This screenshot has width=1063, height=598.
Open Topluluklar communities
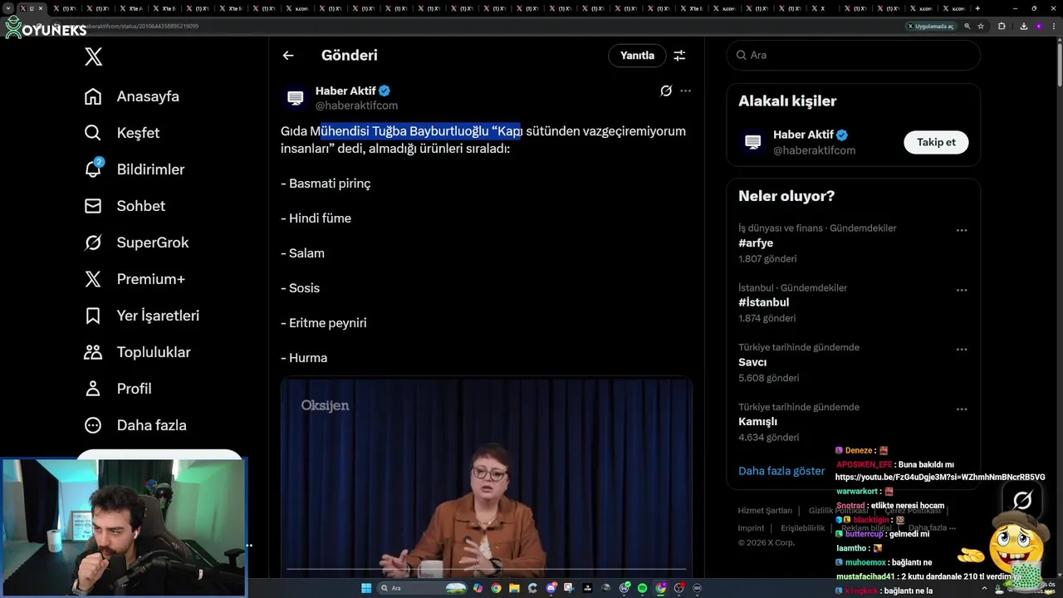pyautogui.click(x=137, y=352)
